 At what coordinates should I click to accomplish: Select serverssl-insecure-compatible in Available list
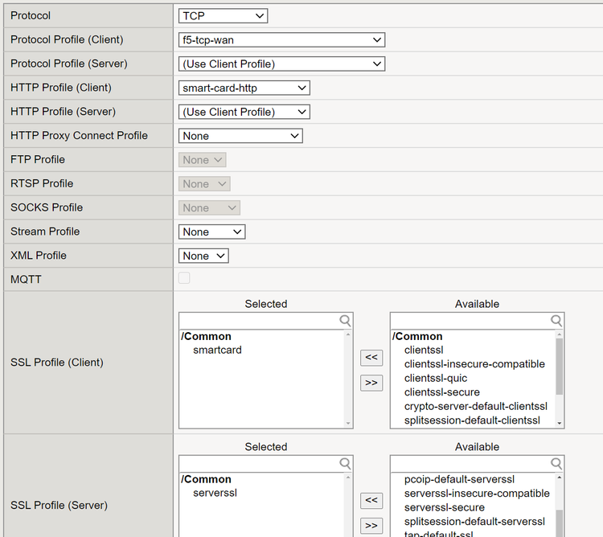(x=477, y=494)
